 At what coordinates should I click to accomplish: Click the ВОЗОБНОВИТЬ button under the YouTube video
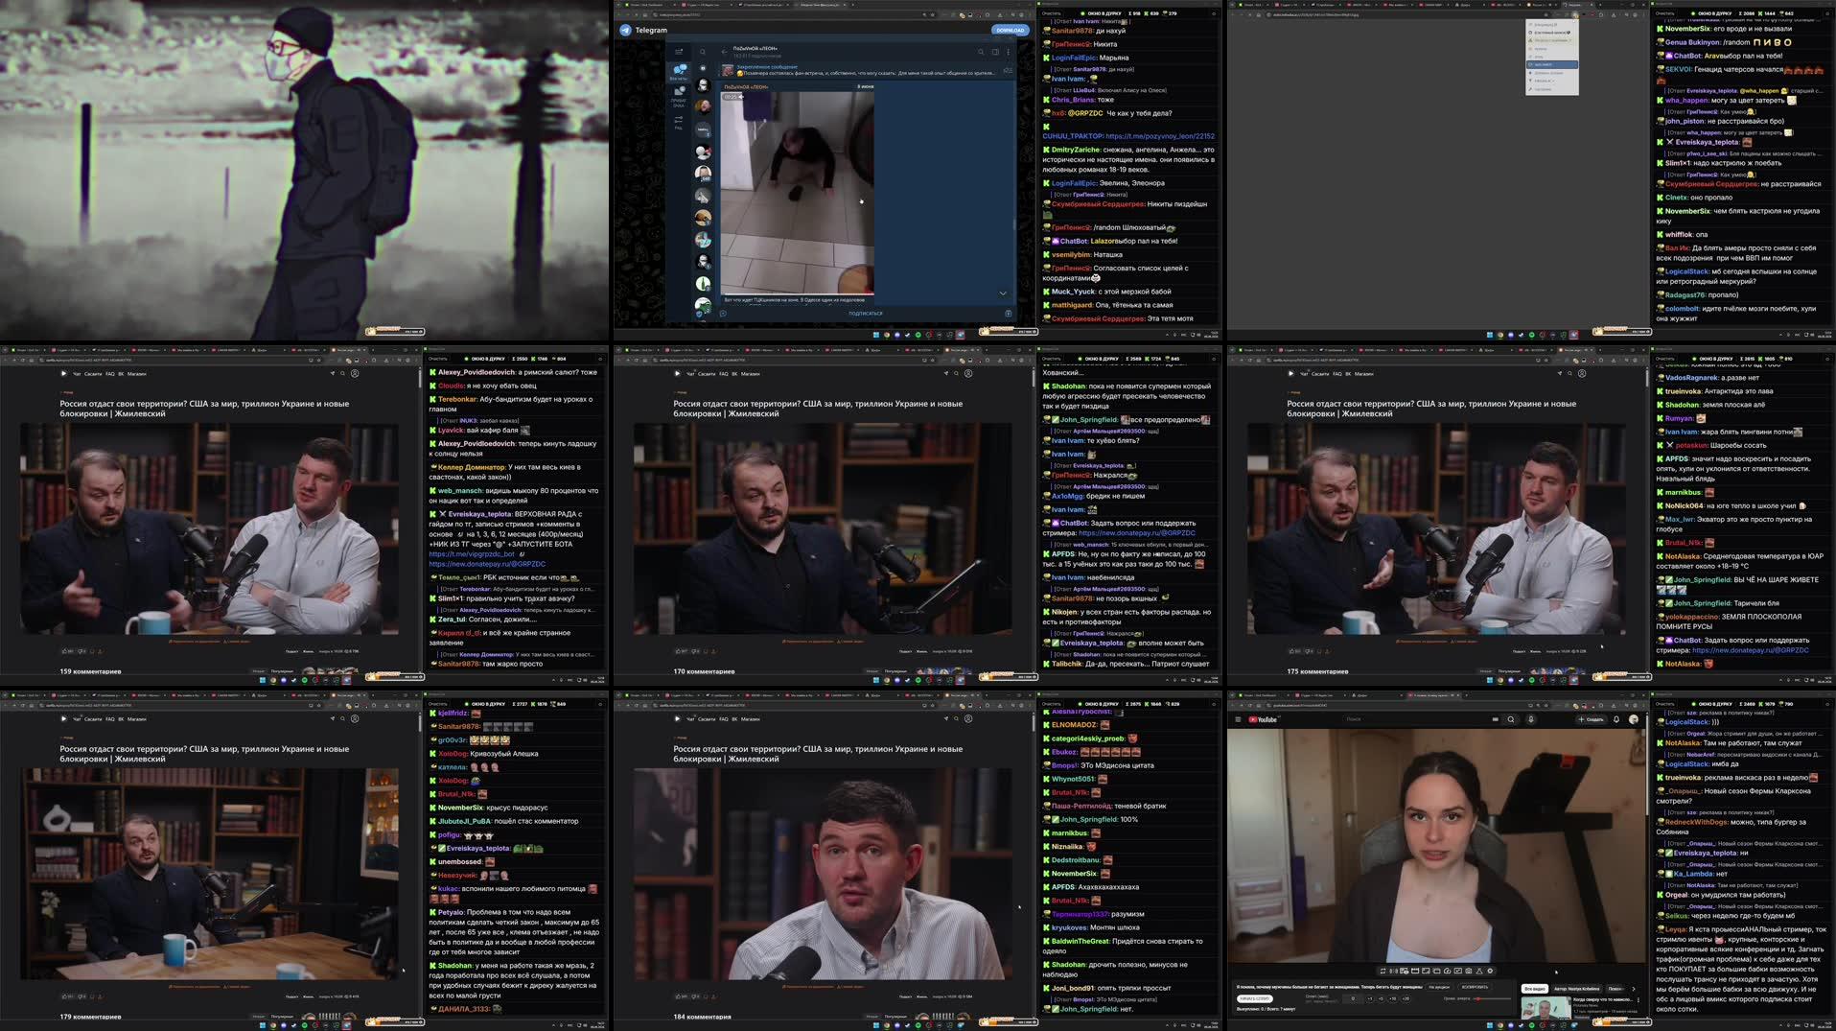click(1475, 987)
